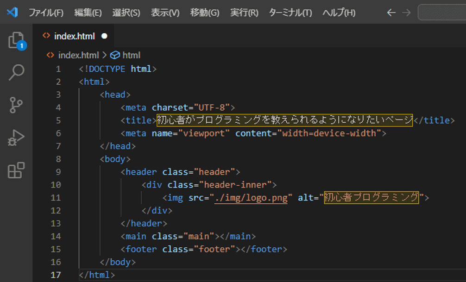Click line number 5 in gutter

(58, 120)
